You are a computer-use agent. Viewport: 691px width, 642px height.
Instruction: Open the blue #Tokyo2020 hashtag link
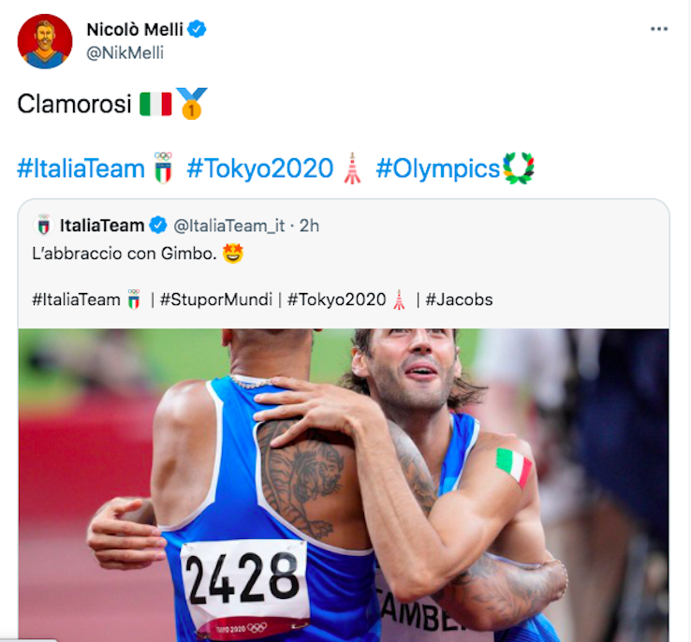pos(260,168)
